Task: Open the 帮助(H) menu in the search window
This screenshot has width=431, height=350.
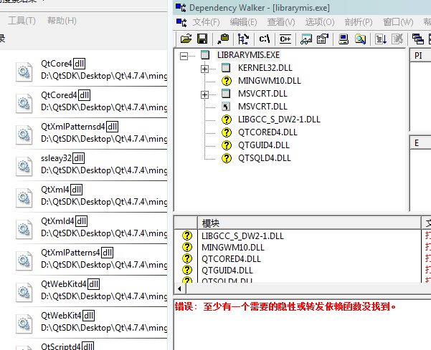Action: (62, 21)
